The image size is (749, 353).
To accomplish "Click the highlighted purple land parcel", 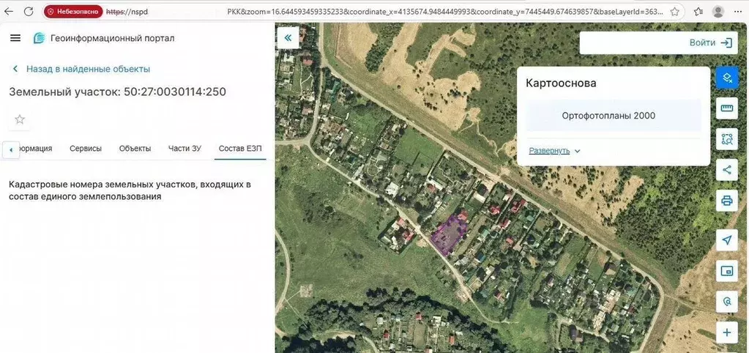I will pyautogui.click(x=448, y=234).
